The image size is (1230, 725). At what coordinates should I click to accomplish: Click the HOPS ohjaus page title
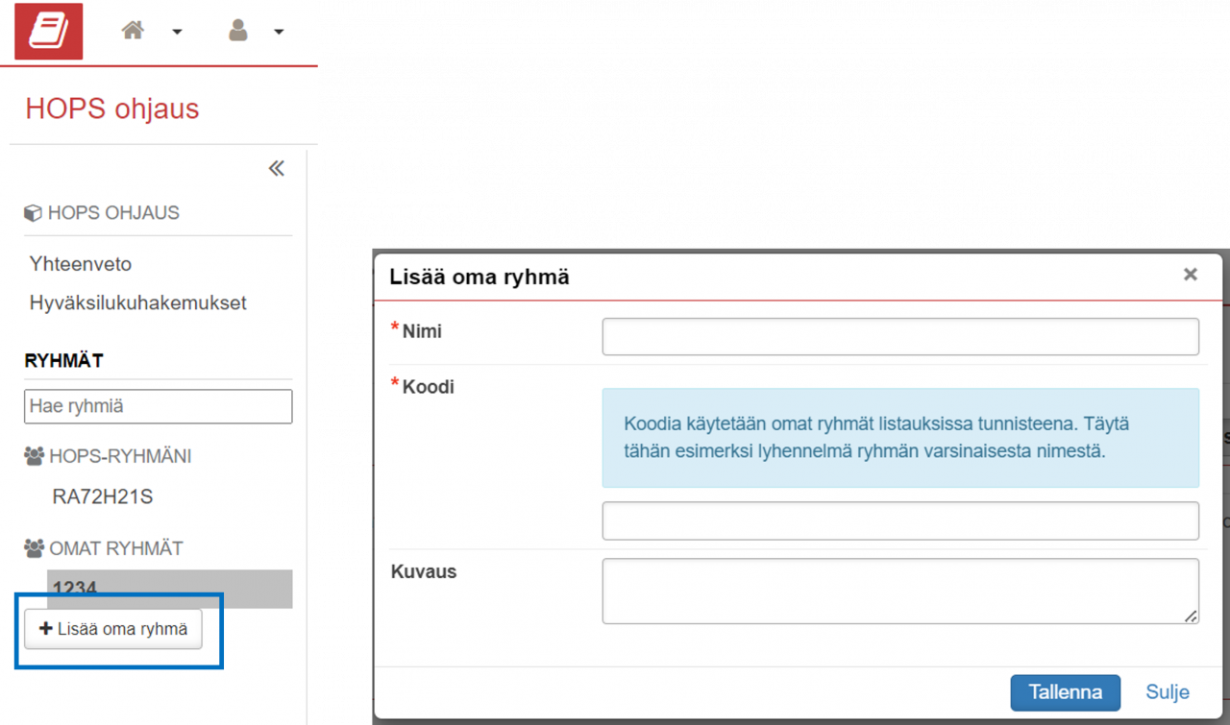112,109
